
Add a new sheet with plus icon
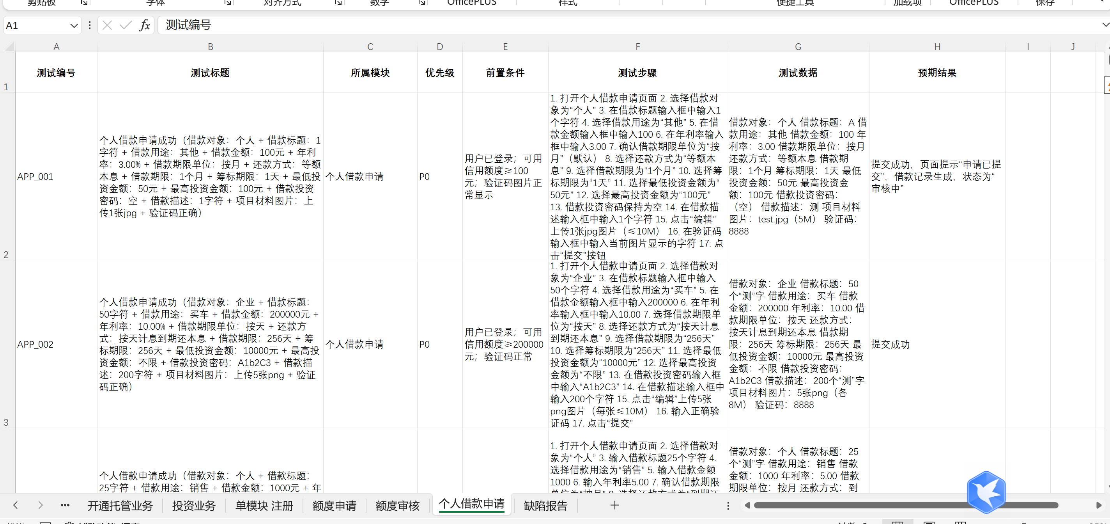tap(614, 505)
